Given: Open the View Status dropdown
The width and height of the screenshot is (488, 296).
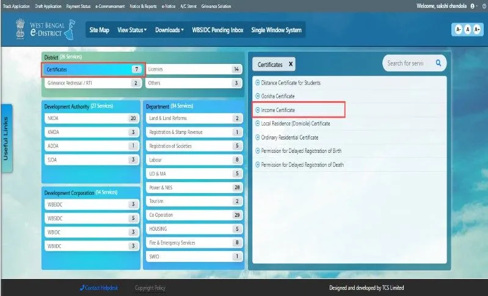Looking at the screenshot, I should click(x=132, y=30).
